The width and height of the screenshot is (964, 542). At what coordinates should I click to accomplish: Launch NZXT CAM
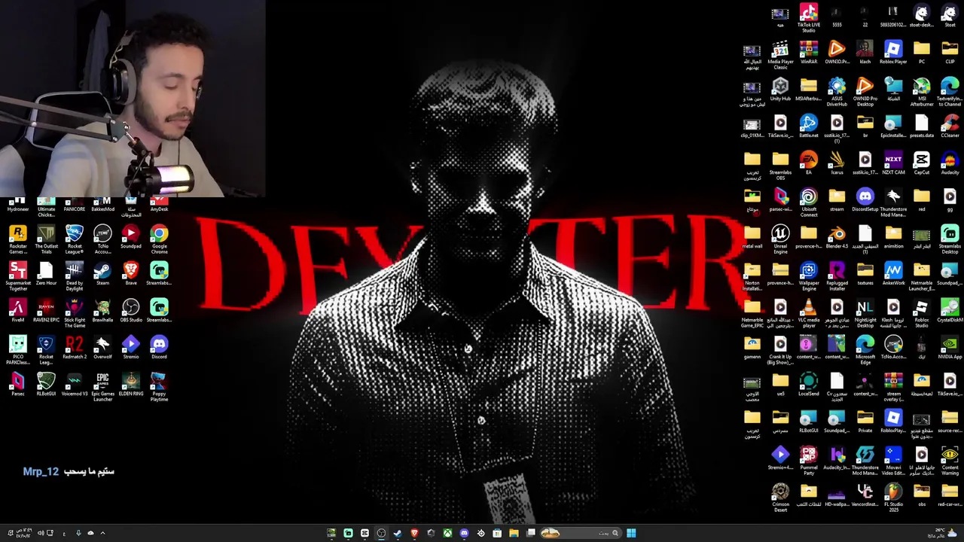click(x=893, y=163)
